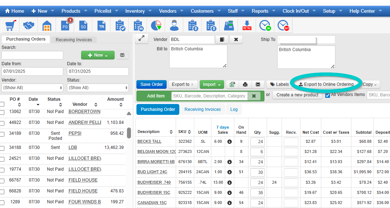Open the pie chart reports icon
The height and width of the screenshot is (208, 390).
coord(156,25)
